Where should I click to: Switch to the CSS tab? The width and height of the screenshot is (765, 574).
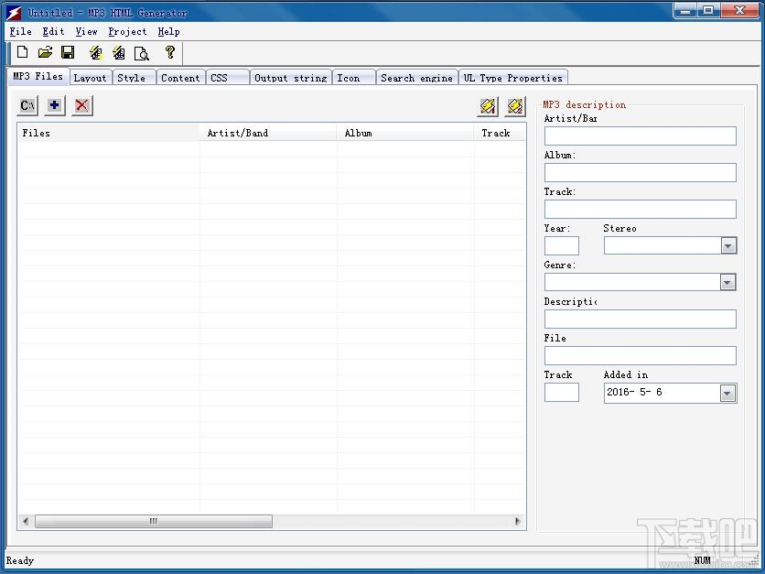tap(227, 78)
